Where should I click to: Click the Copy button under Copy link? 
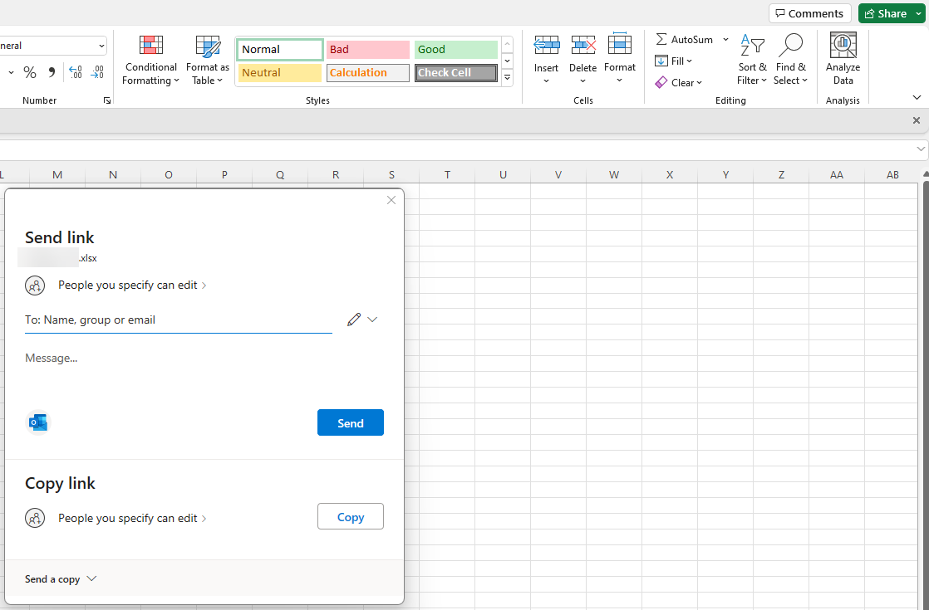350,516
